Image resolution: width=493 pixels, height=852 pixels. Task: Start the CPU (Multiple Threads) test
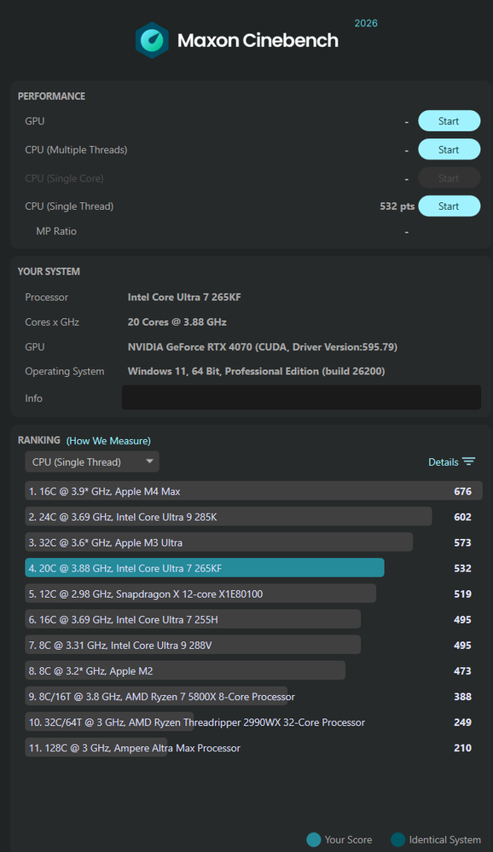pos(449,149)
